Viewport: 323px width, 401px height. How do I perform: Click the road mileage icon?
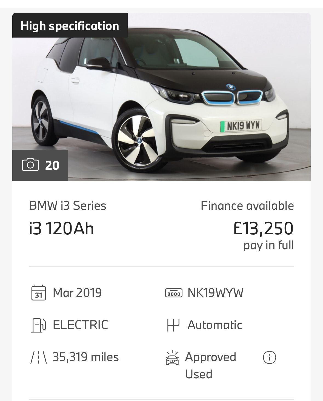pyautogui.click(x=38, y=357)
